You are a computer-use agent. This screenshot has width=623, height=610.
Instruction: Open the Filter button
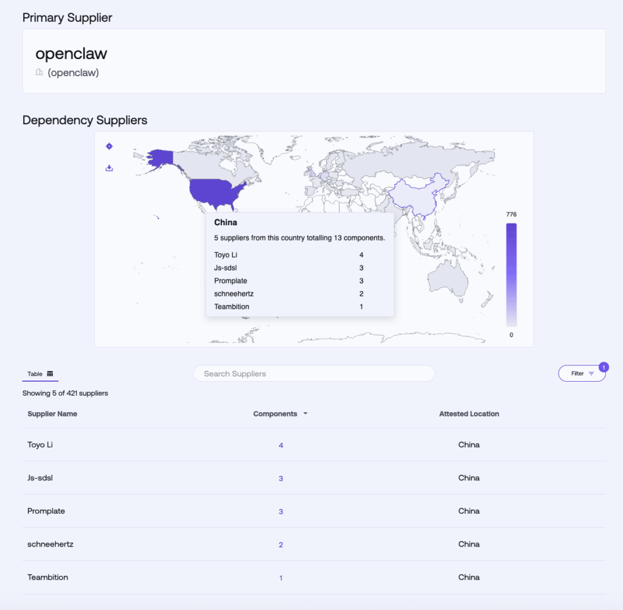click(x=582, y=373)
